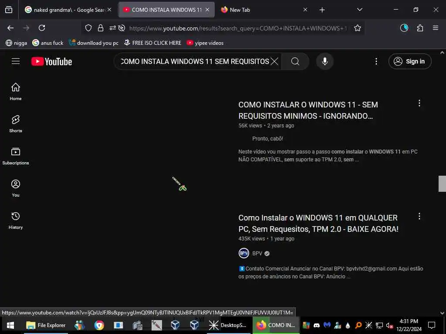
Task: Open the yipee videos bookmark
Action: tap(205, 43)
